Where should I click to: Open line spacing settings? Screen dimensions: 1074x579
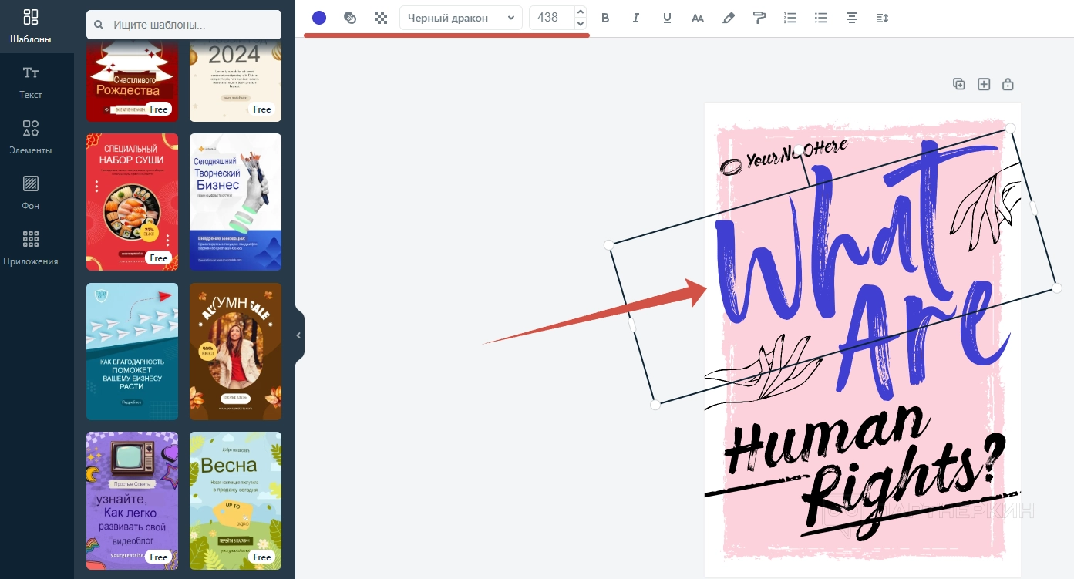pos(883,18)
